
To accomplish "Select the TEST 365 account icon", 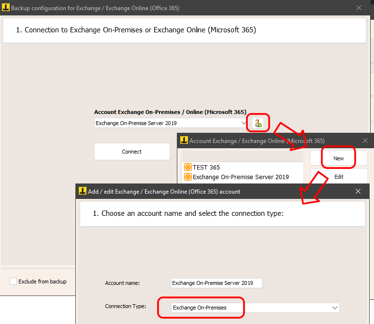I will click(188, 167).
